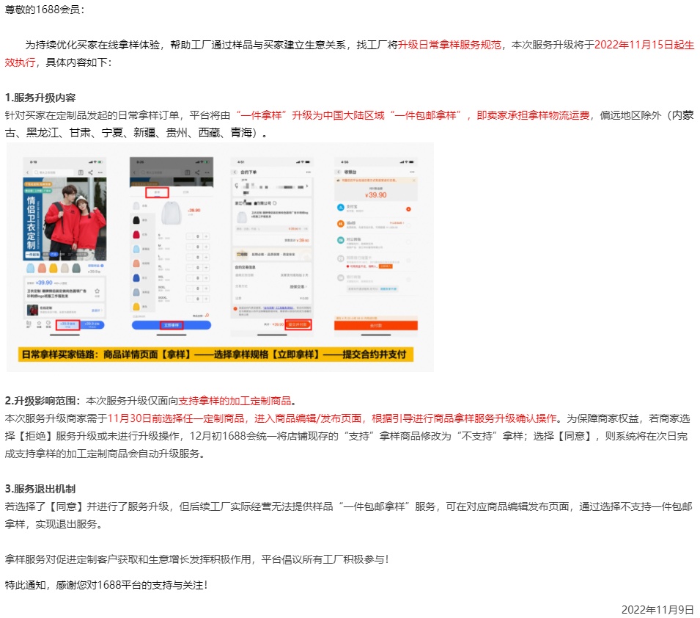Tap the orange 诚e赊 payment icon
This screenshot has width=700, height=618.
(340, 223)
